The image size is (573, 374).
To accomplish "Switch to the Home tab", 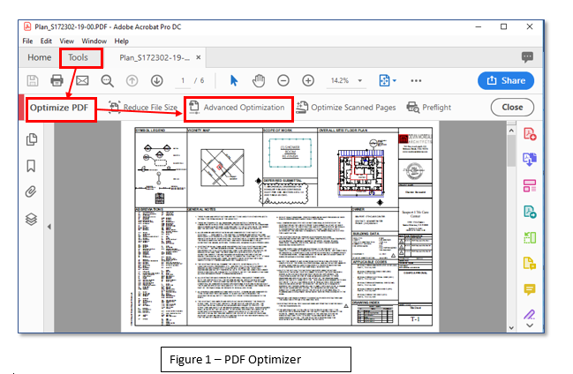I will [40, 57].
